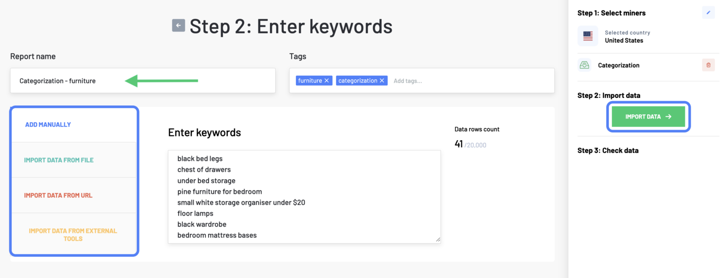This screenshot has height=278, width=724.
Task: Open IMPORT DATA FROM EXTERNAL TOOLS
Action: (74, 235)
